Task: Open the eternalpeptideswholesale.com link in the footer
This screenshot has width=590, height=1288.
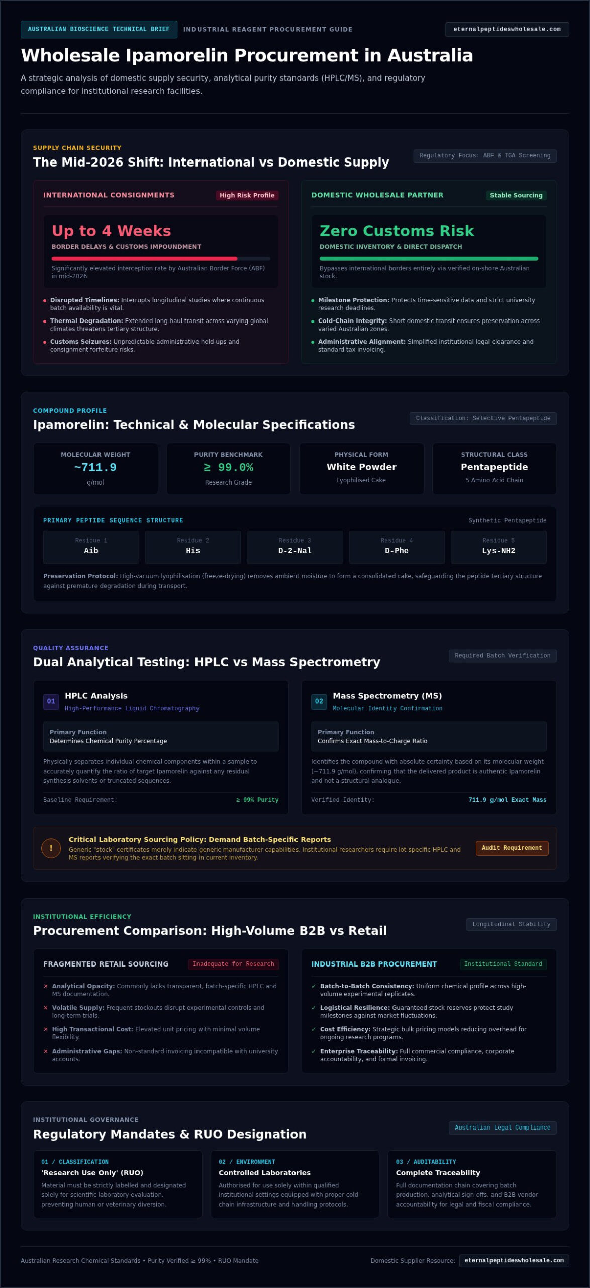Action: [x=514, y=1260]
